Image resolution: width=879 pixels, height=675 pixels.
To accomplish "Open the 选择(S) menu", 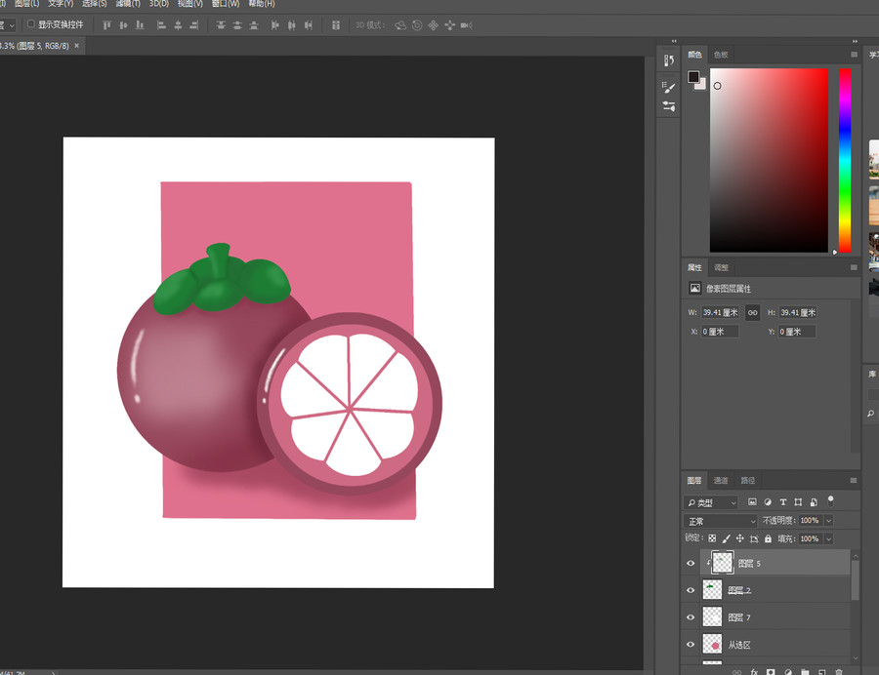I will tap(94, 3).
